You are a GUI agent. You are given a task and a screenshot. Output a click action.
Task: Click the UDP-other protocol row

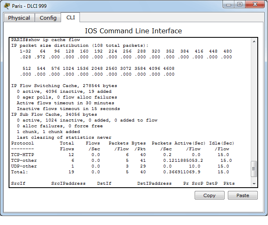click(x=120, y=166)
